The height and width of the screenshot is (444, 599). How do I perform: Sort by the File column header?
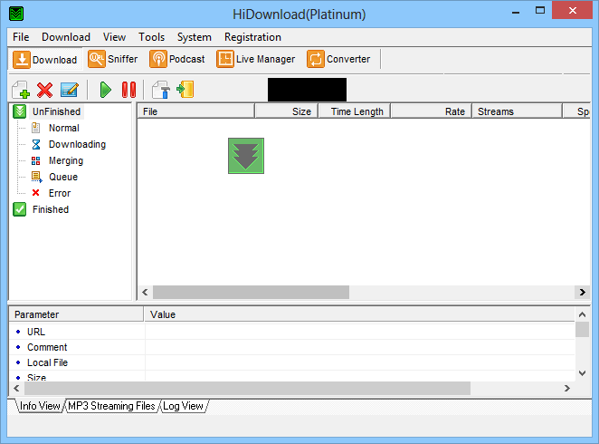coord(196,111)
